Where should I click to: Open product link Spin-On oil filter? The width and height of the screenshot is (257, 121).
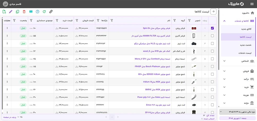pos(157,28)
